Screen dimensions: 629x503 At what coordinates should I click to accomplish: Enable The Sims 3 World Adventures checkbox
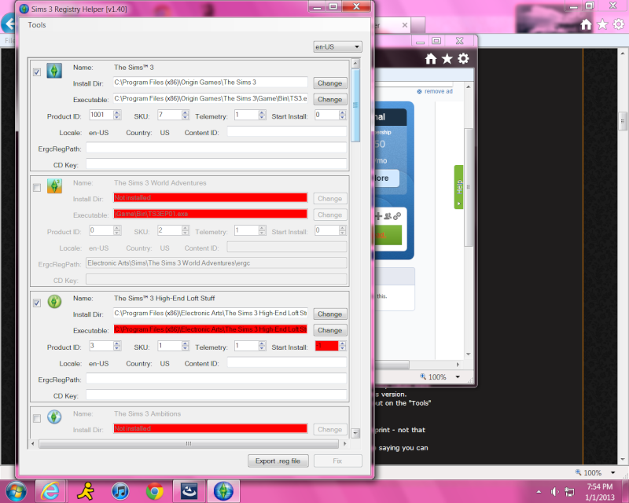37,188
